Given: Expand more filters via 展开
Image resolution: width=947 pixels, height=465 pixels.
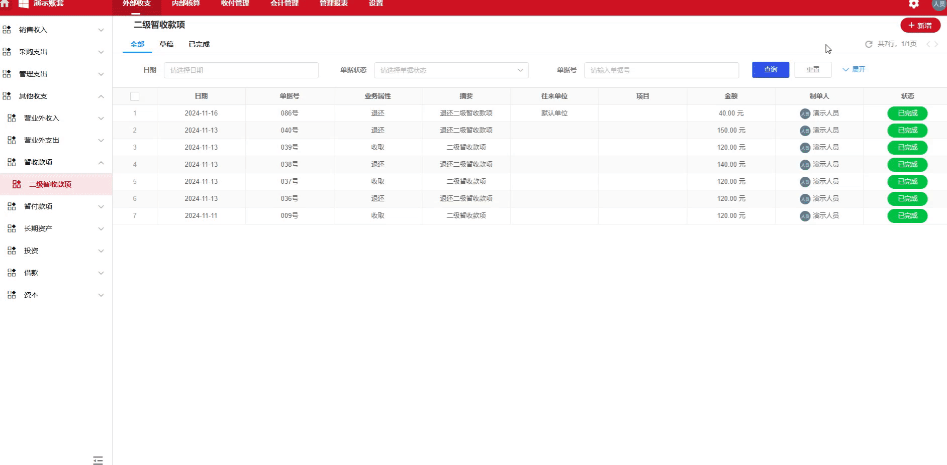Looking at the screenshot, I should [x=854, y=69].
